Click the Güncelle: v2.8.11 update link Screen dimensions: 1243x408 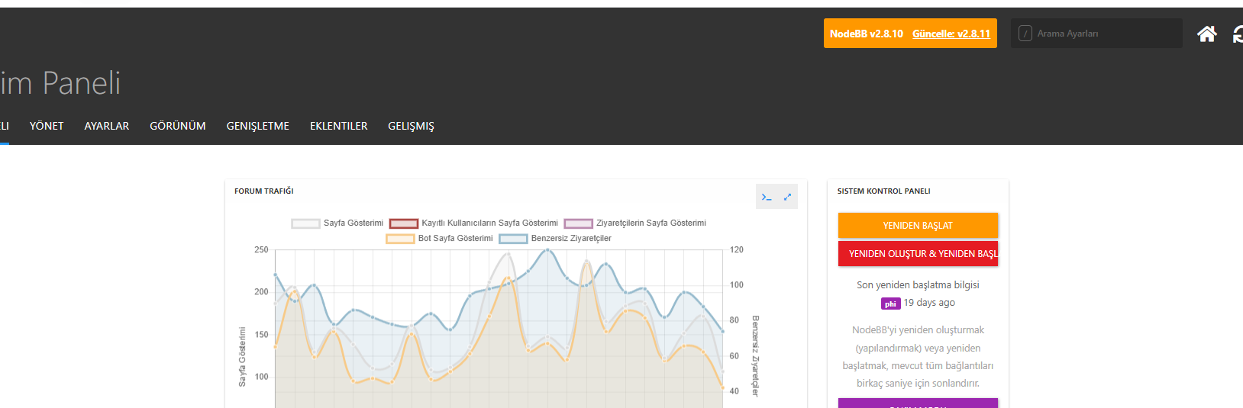click(x=951, y=34)
